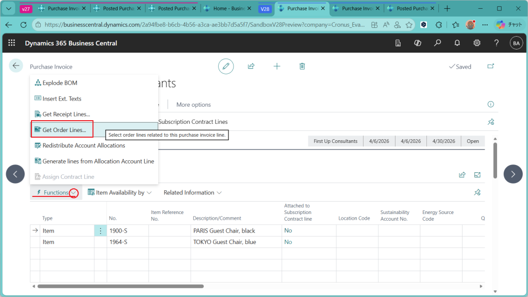
Task: Open page in new window icon
Action: click(490, 67)
